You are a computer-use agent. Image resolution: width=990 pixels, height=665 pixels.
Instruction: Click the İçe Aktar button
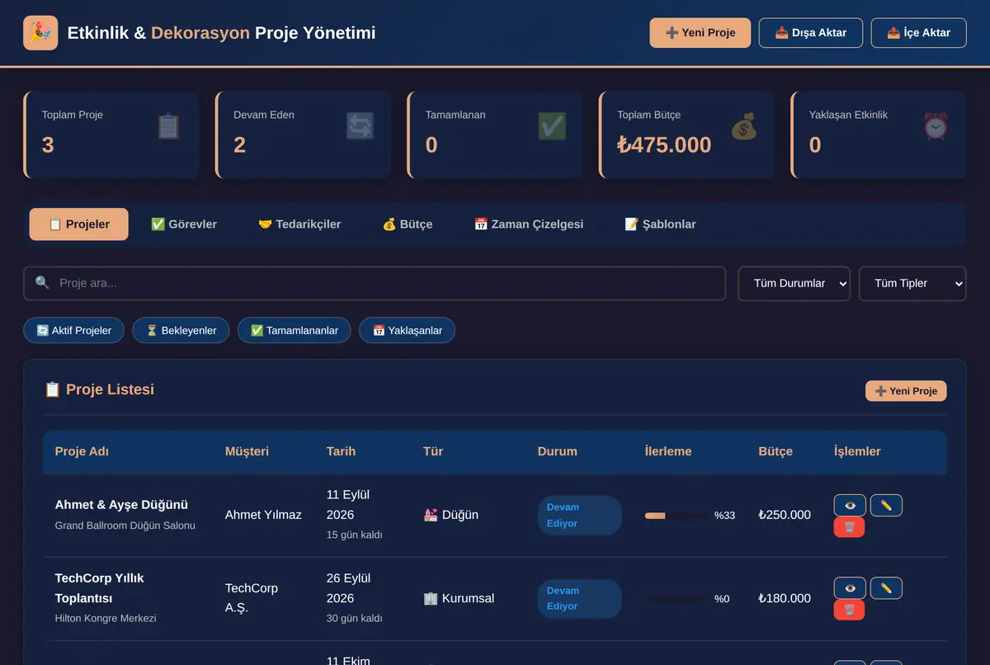click(919, 33)
